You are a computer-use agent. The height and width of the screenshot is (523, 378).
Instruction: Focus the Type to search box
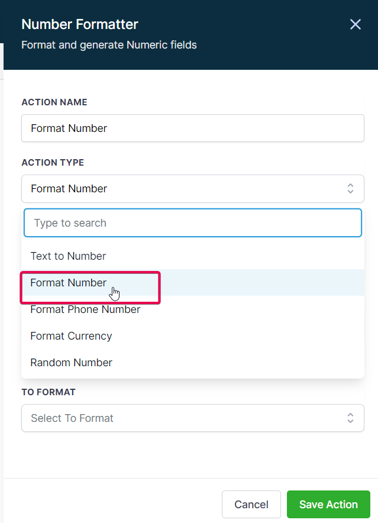tap(192, 223)
